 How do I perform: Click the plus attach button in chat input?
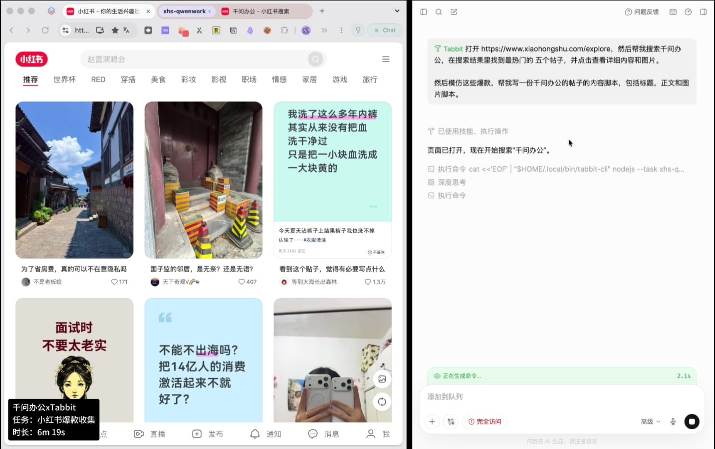pyautogui.click(x=432, y=422)
